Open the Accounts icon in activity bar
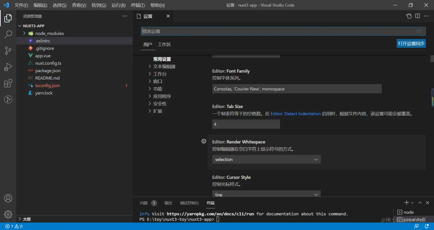Screen dimensions: 434x230 click(8, 198)
